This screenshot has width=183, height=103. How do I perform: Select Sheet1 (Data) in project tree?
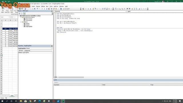point(29,19)
